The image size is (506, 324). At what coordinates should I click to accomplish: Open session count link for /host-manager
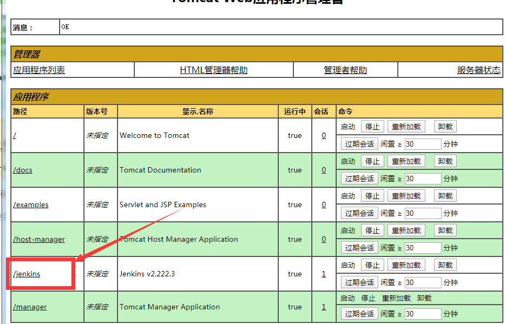(x=324, y=239)
